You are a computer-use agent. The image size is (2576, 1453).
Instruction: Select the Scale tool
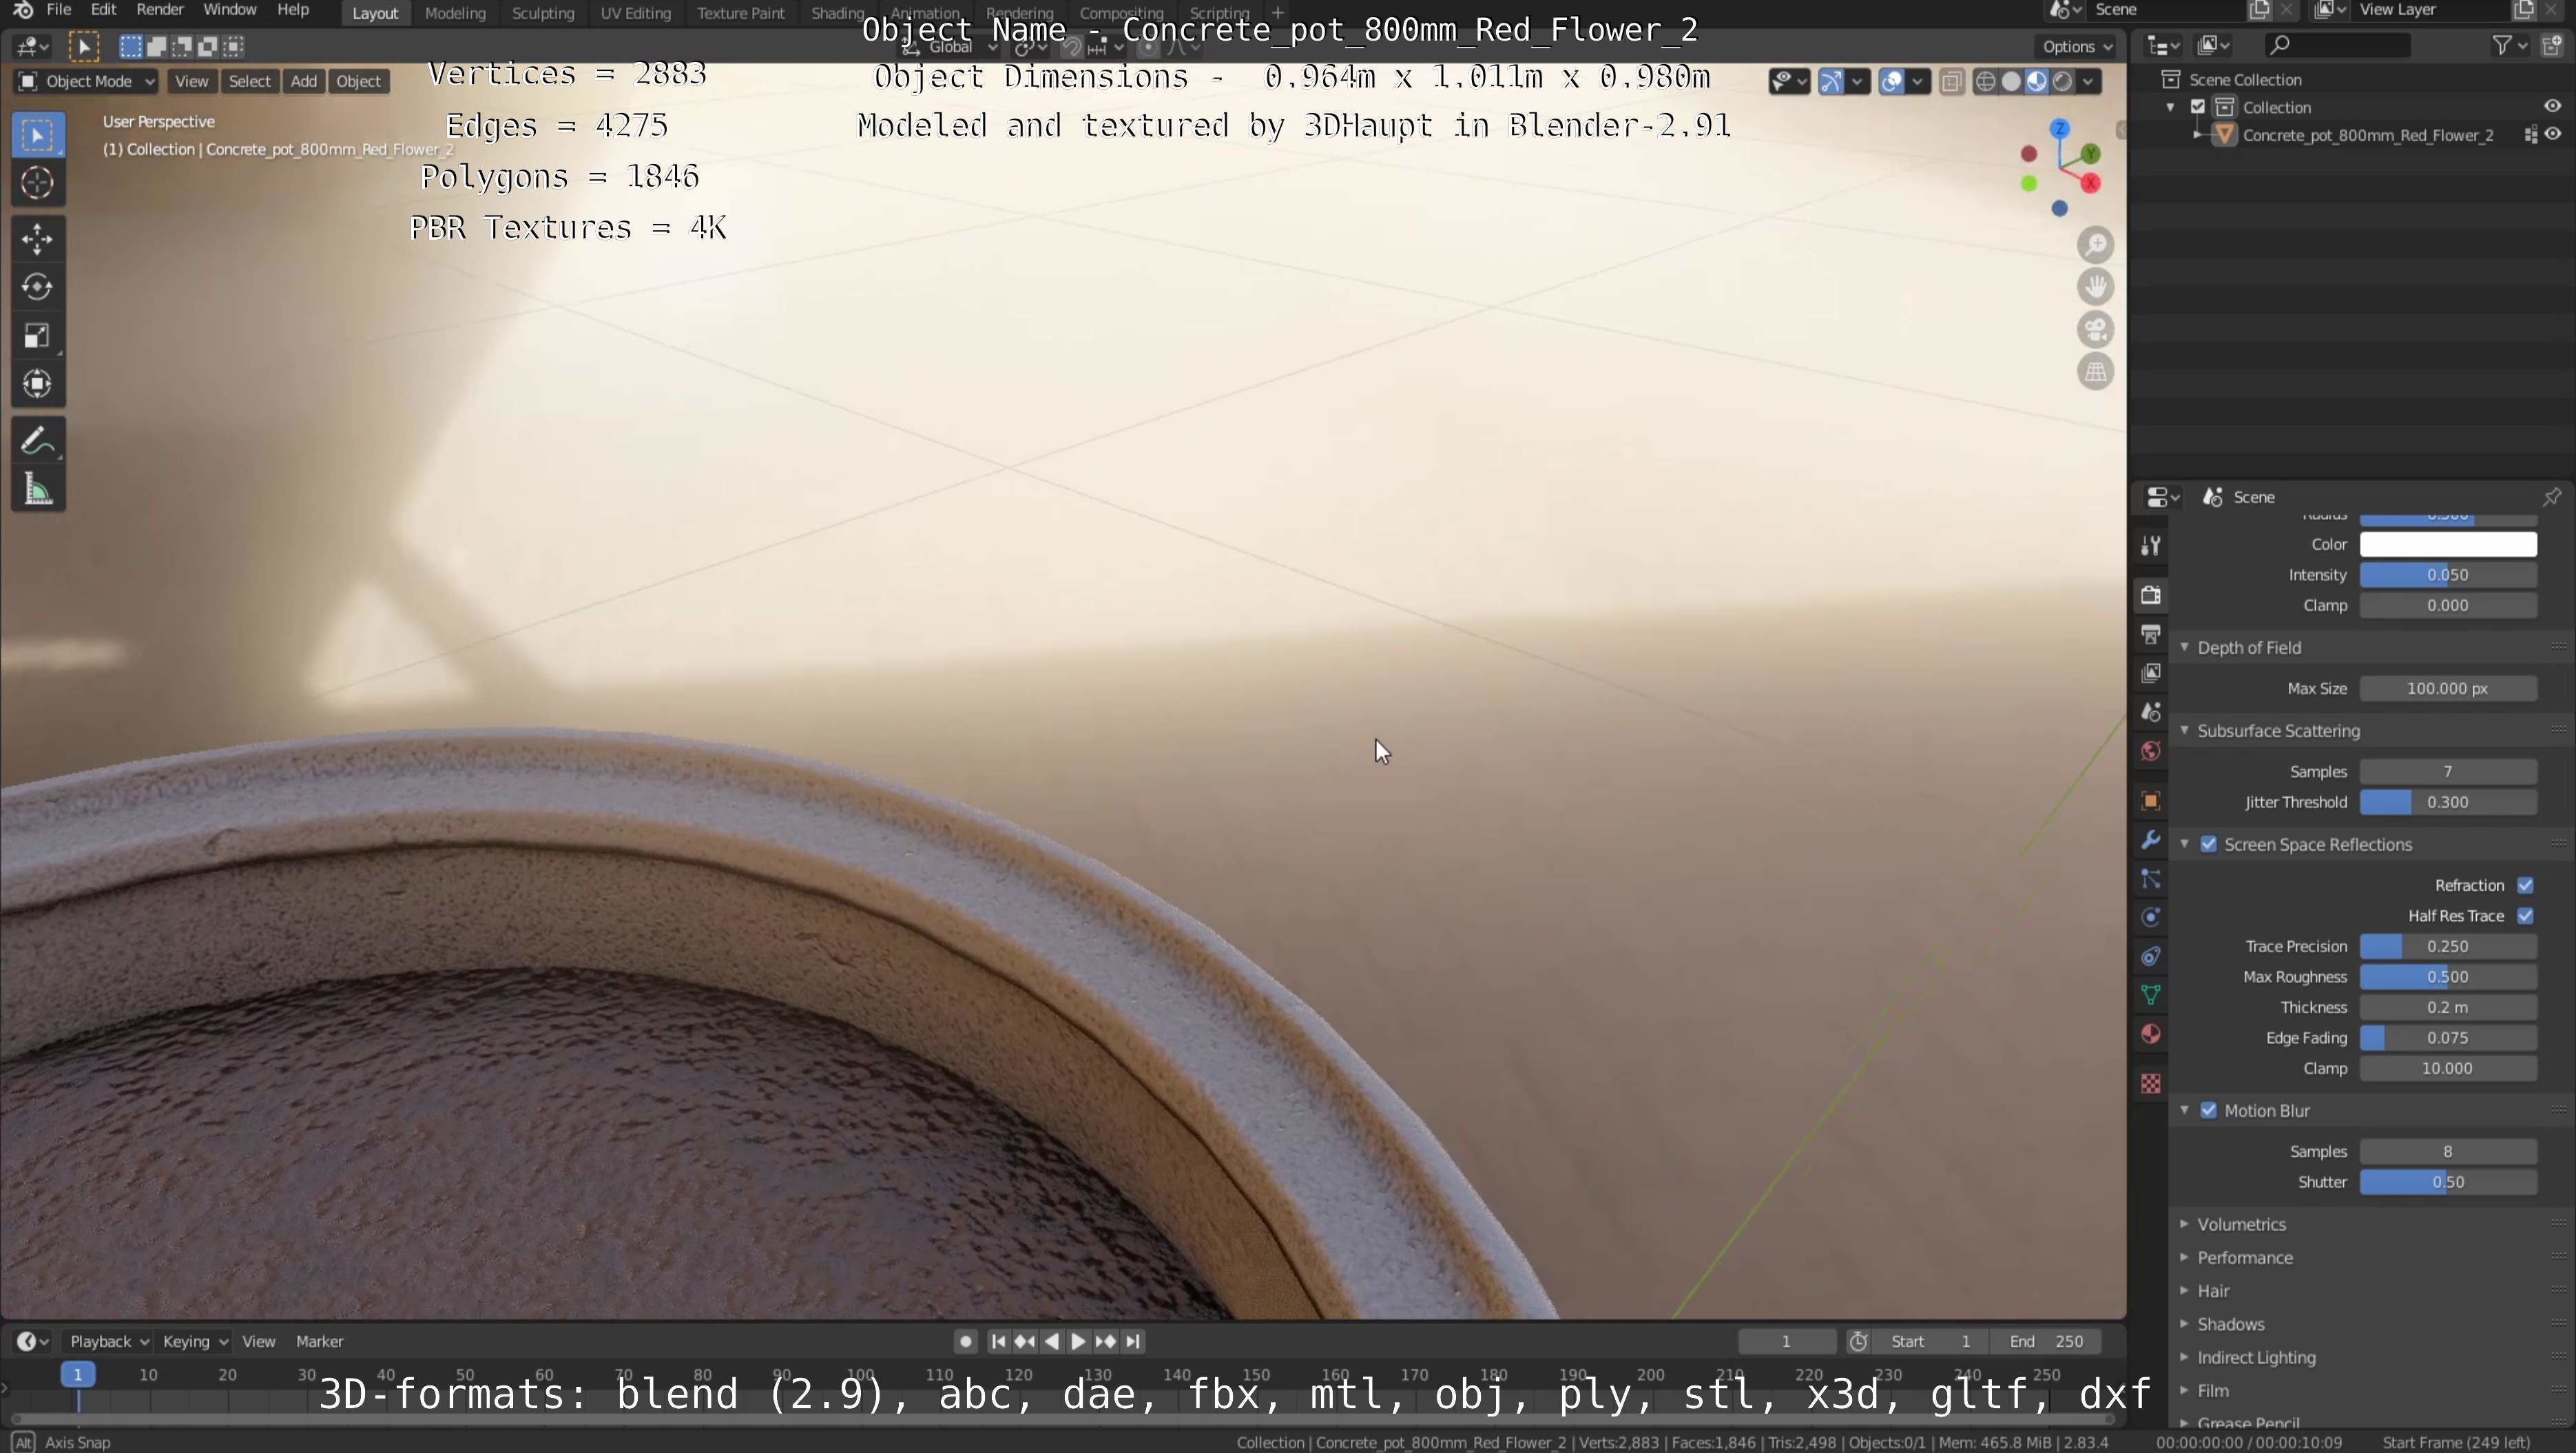pos(37,336)
